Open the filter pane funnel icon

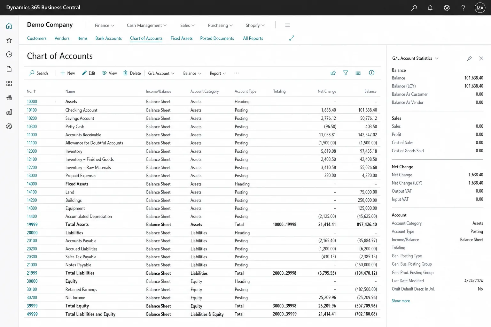tap(346, 73)
